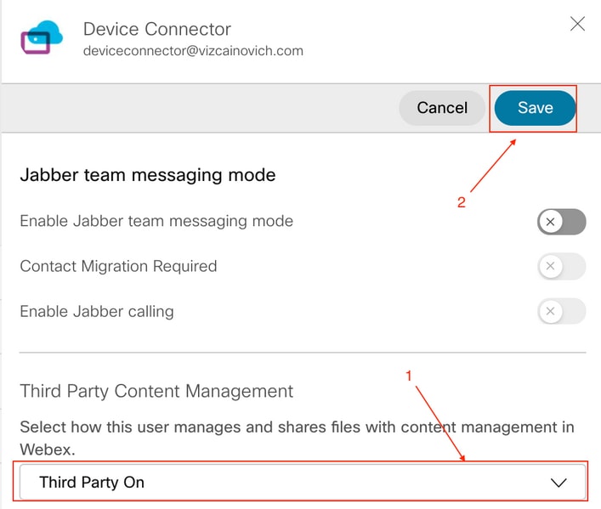Viewport: 601px width, 509px height.
Task: Click the Third Party Content Management heading
Action: 156,391
